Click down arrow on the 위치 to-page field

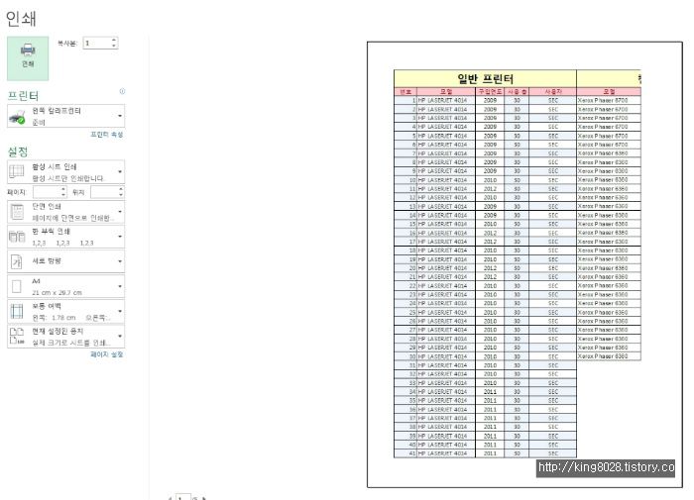pyautogui.click(x=121, y=194)
